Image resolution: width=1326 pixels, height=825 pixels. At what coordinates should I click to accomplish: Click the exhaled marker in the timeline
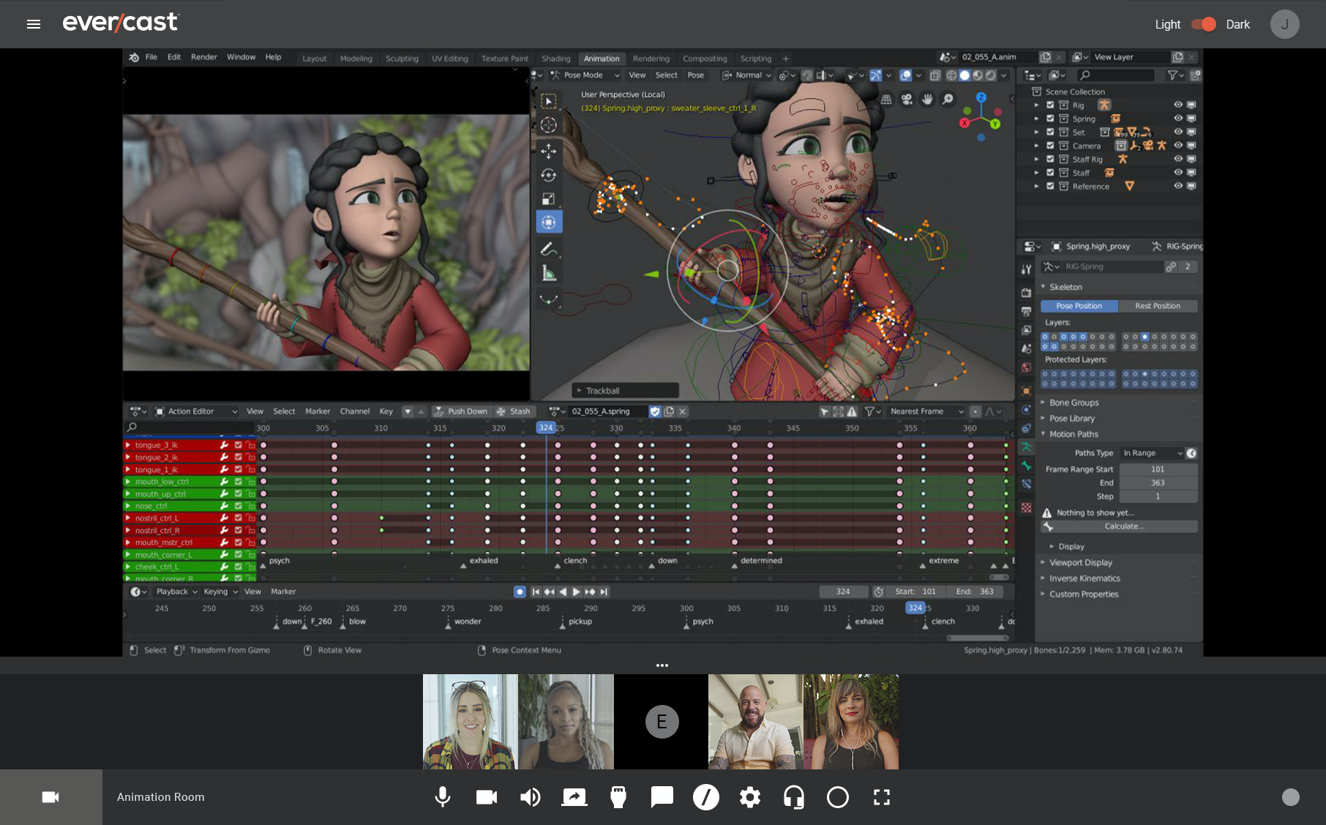[x=869, y=621]
